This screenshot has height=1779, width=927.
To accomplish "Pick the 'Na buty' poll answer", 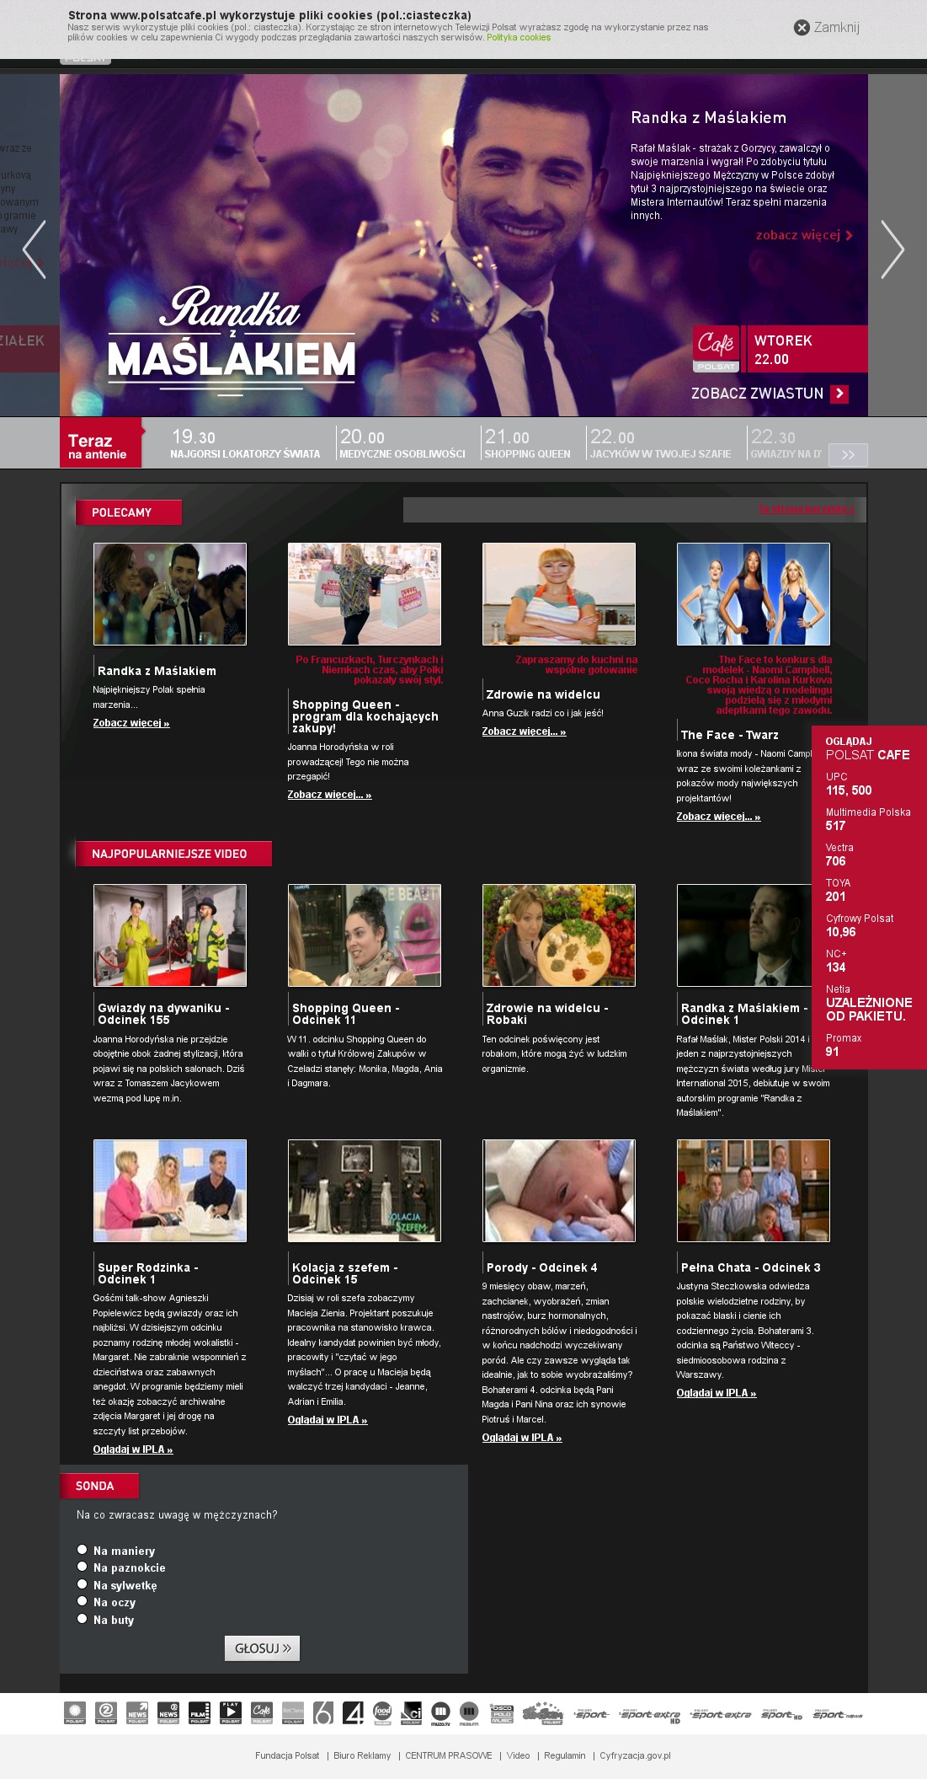I will point(83,1619).
